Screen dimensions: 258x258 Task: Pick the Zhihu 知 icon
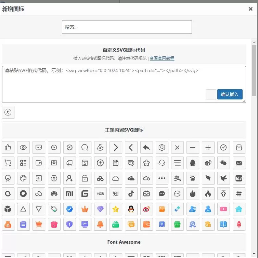coord(116,194)
